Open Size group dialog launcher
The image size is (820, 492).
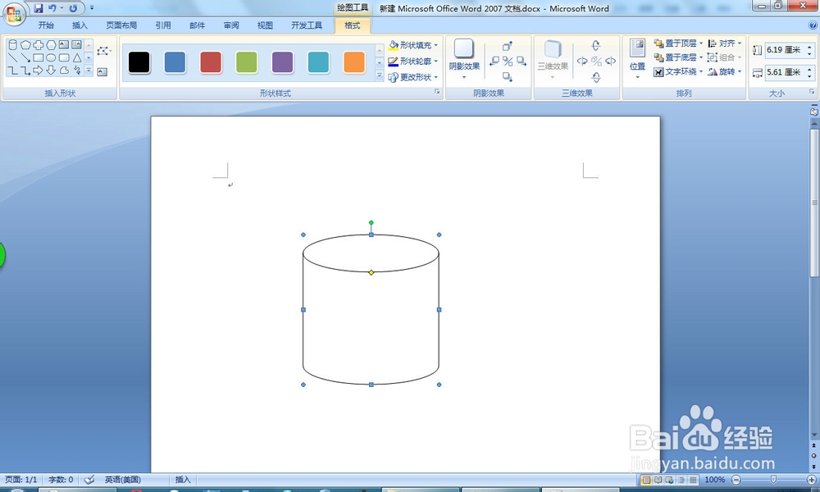pos(812,92)
